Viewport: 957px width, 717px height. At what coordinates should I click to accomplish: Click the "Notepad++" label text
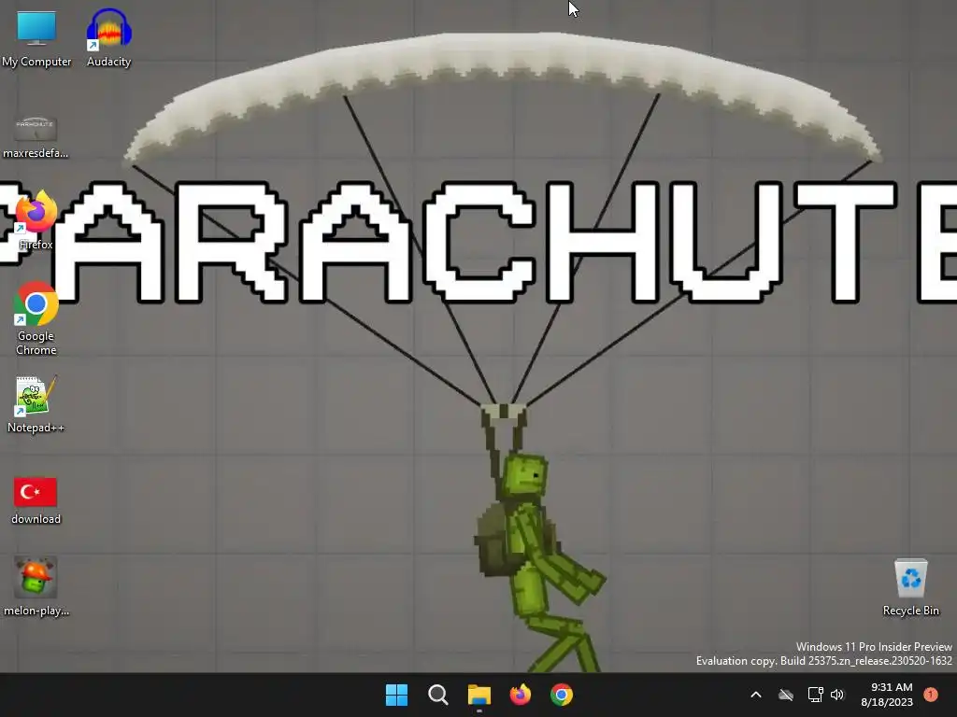(x=36, y=428)
